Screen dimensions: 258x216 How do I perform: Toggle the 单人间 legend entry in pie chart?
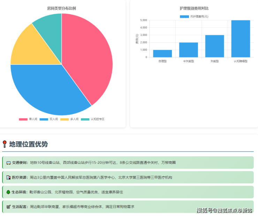coord(28,119)
